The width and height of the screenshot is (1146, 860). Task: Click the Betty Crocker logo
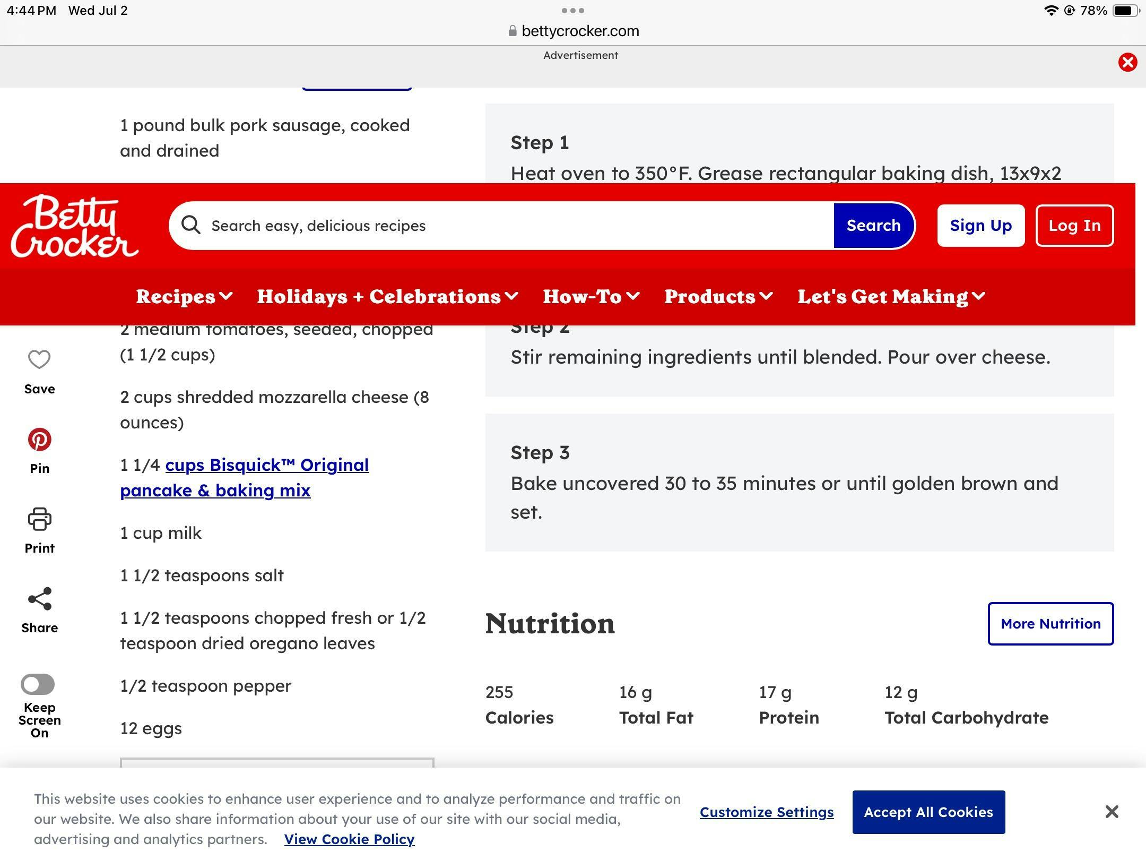point(75,226)
